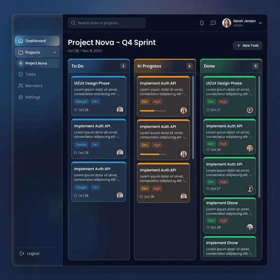
Task: Open the chat messages icon
Action: tap(213, 23)
